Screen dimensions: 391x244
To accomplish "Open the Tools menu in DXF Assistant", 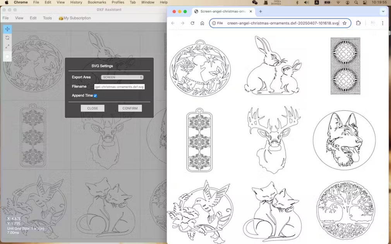I will click(x=47, y=18).
